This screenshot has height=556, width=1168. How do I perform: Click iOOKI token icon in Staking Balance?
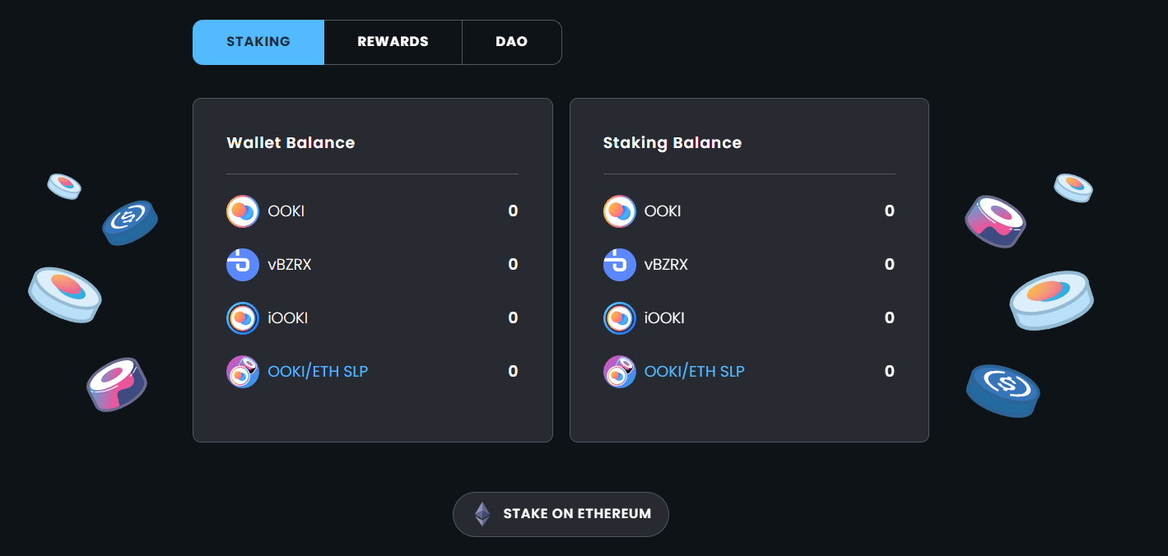[x=620, y=318]
